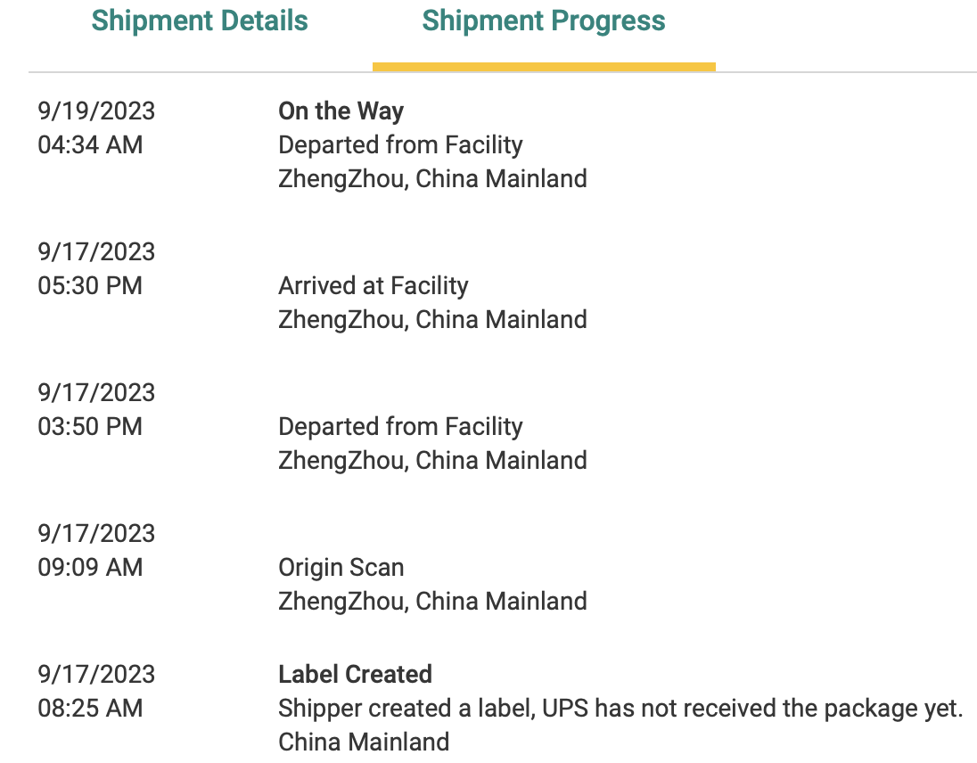Click the 08:25 AM timestamp
Screen dimensions: 977x763
[x=90, y=708]
